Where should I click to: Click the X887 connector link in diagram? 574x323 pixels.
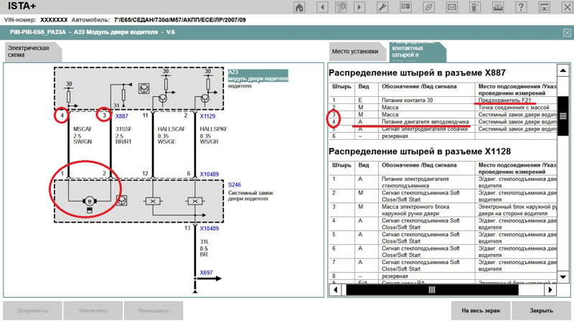pos(121,115)
